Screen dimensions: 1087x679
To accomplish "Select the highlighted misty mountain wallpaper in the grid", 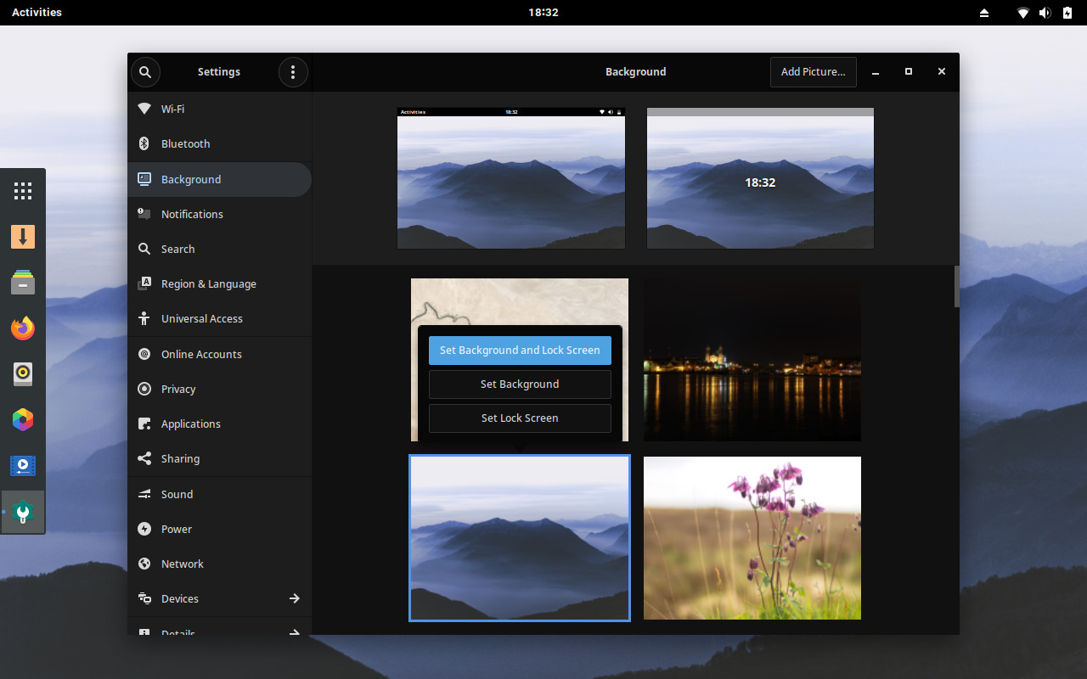I will [520, 538].
